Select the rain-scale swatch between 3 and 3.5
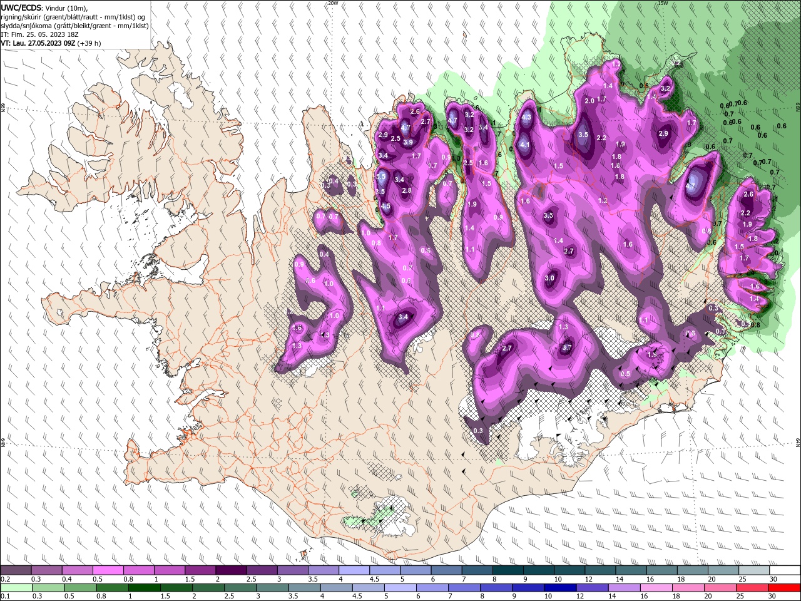This screenshot has height=601, width=801. 272,588
